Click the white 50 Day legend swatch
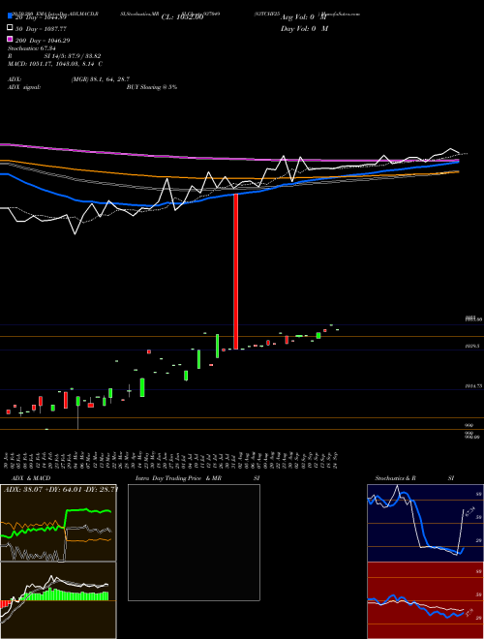Image resolution: width=484 pixels, height=639 pixels. click(10, 28)
